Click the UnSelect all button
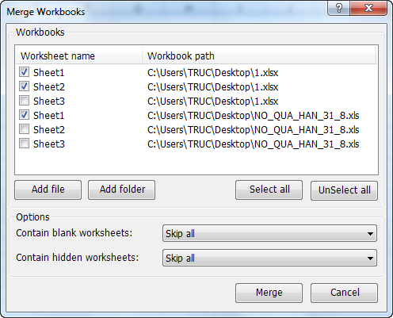Screen dimensions: 393x318 [x=345, y=190]
